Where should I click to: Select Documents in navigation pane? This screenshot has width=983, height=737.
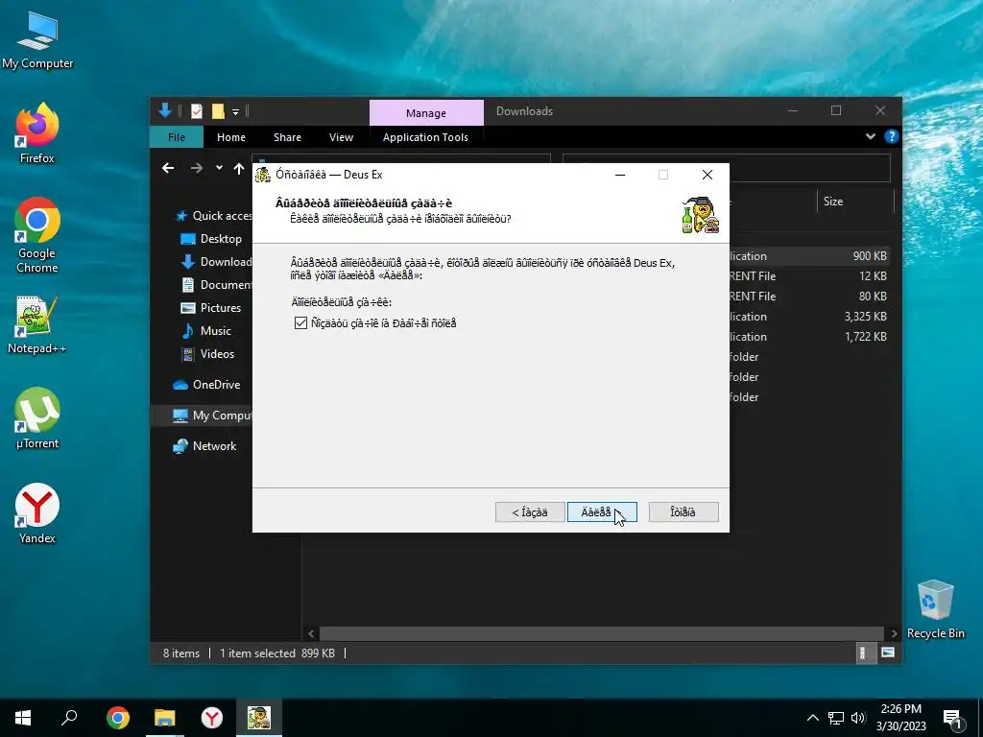[x=216, y=284]
